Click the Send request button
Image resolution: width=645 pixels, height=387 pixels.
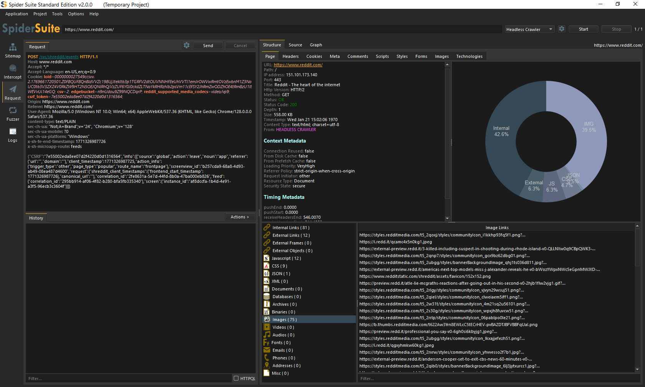[208, 46]
